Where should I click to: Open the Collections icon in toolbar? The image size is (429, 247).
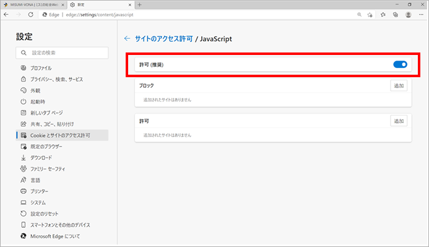pyautogui.click(x=395, y=15)
